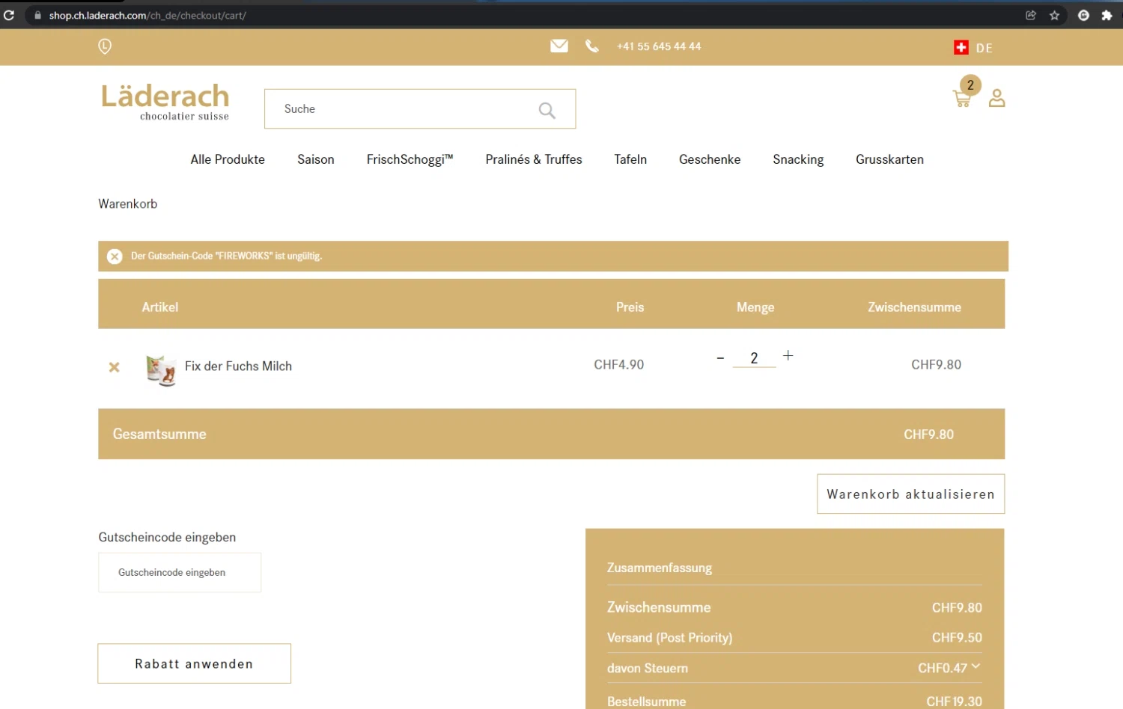Screen dimensions: 1123x709
Task: Click the address bar URL
Action: click(x=147, y=15)
